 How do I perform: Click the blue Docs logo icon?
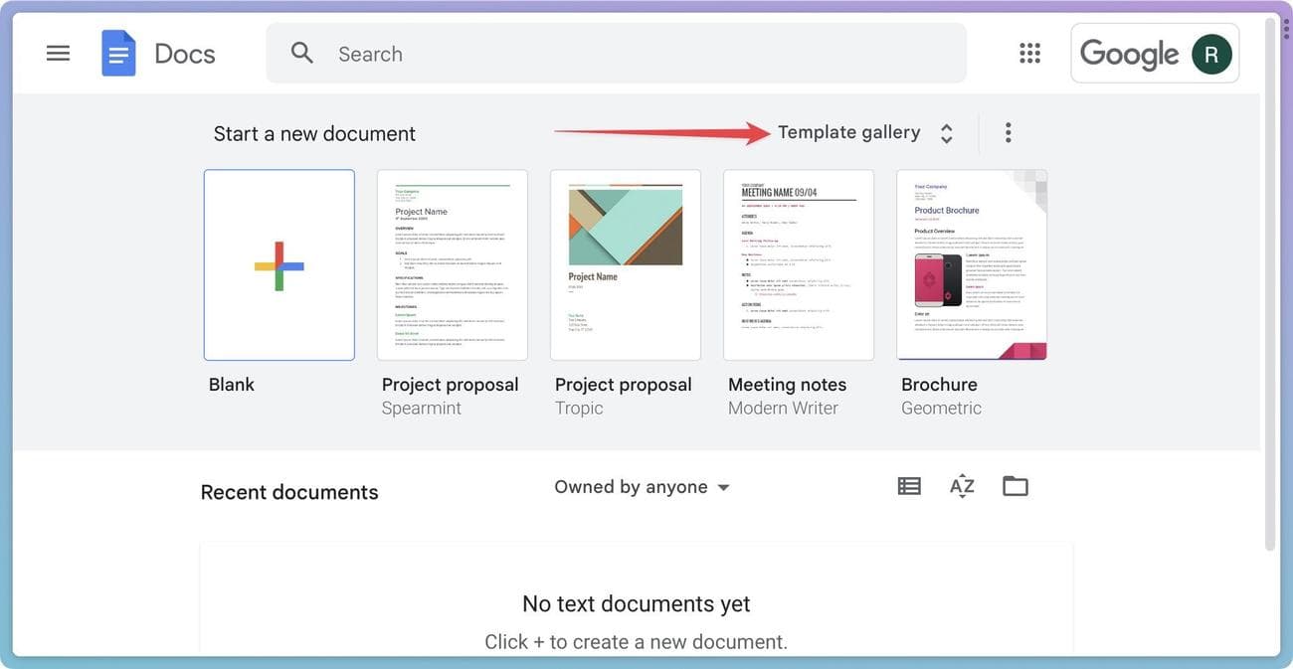tap(118, 54)
